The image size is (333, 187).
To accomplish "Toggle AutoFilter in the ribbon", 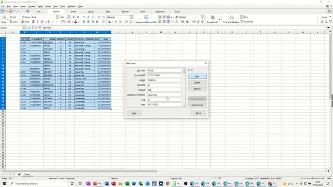I will coord(247,22).
